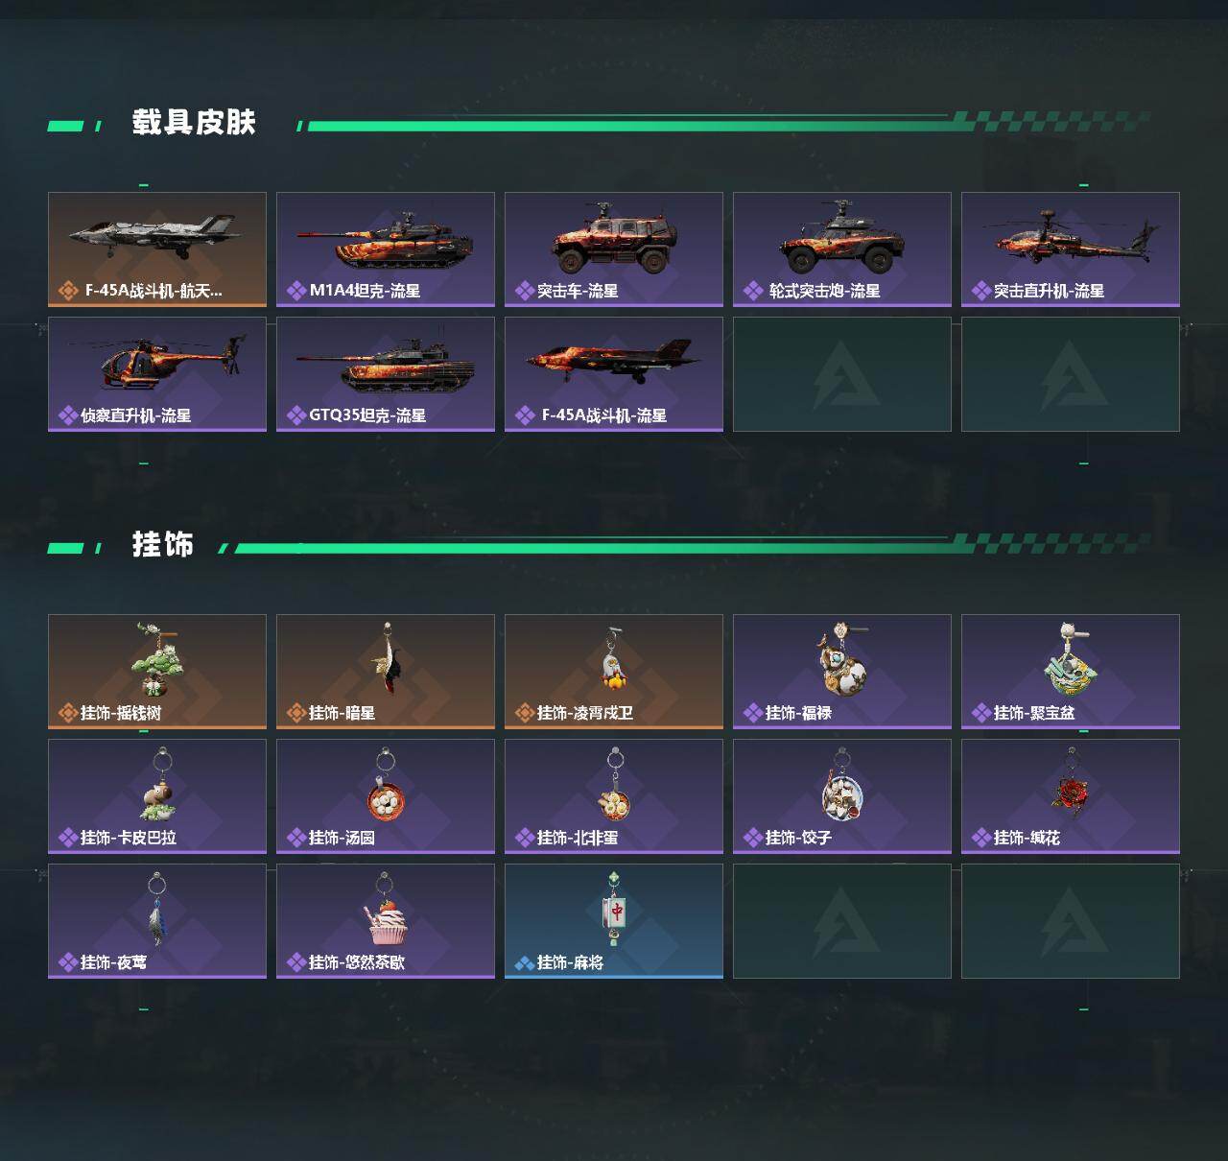
Task: Pick the 突击直升机-流星 helicopter skin
Action: [1071, 249]
